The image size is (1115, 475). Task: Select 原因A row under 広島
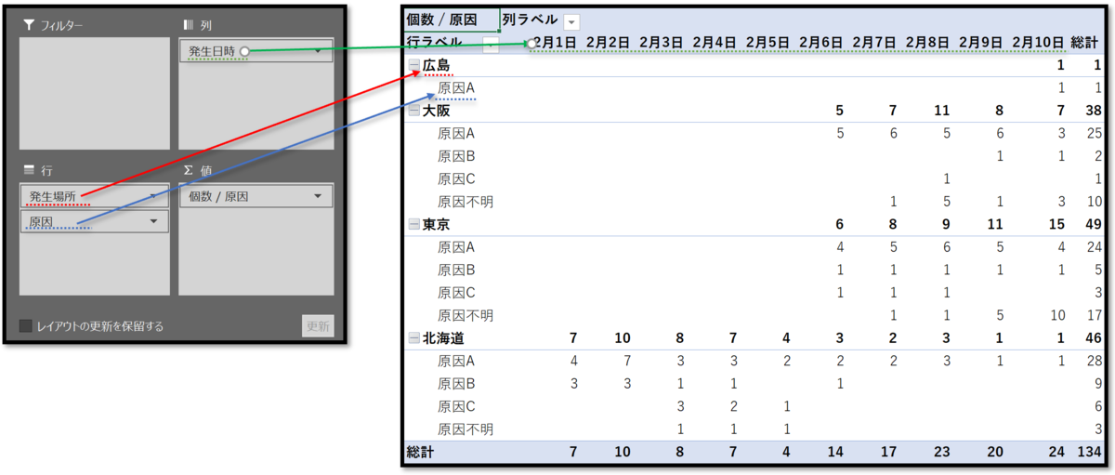point(456,88)
